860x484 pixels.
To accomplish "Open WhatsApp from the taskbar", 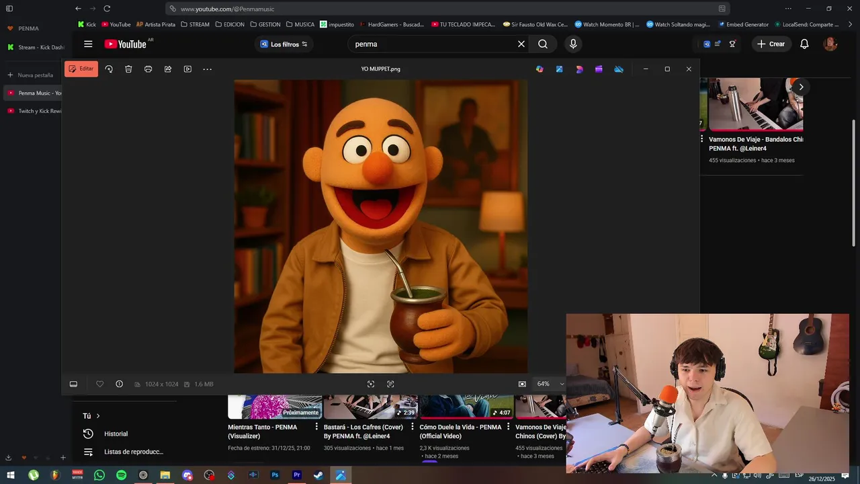I will click(99, 475).
